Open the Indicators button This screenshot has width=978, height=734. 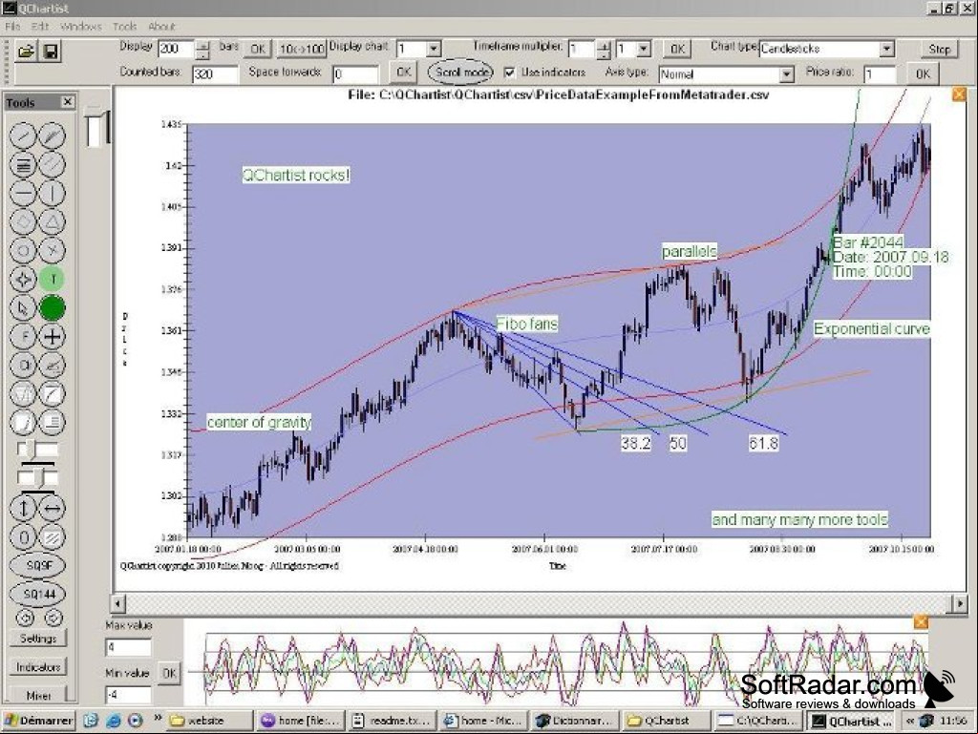click(38, 666)
